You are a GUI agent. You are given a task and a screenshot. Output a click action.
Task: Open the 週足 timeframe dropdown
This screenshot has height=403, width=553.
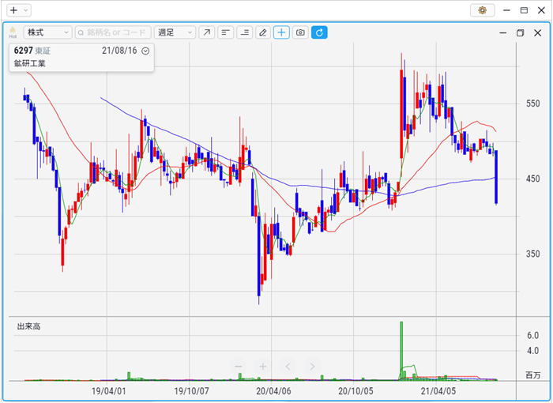[x=175, y=32]
